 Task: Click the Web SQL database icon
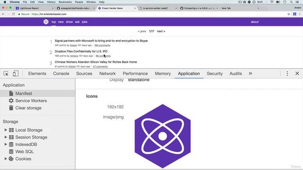11,152
